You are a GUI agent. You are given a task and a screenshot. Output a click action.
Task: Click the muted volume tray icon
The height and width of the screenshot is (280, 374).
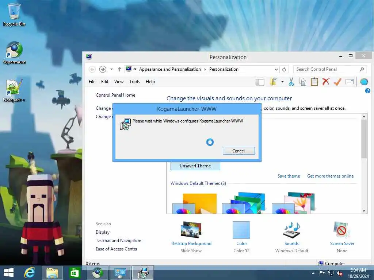[x=339, y=273]
